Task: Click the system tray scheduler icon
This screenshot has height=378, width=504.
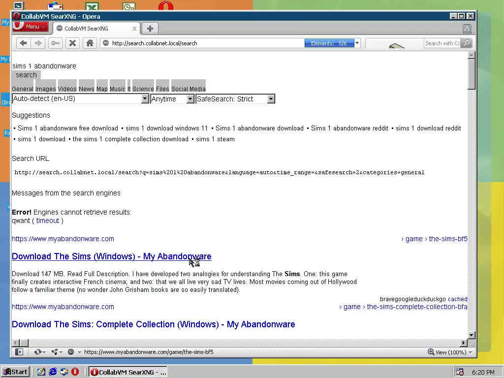Action: click(460, 372)
